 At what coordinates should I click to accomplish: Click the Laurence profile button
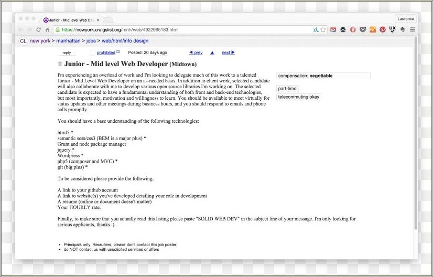[x=405, y=19]
